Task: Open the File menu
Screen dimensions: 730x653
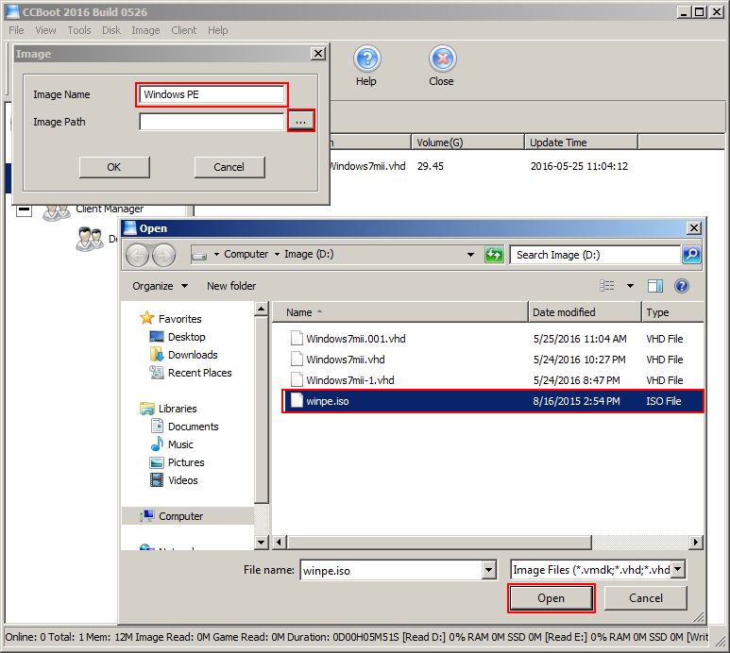Action: 16,30
